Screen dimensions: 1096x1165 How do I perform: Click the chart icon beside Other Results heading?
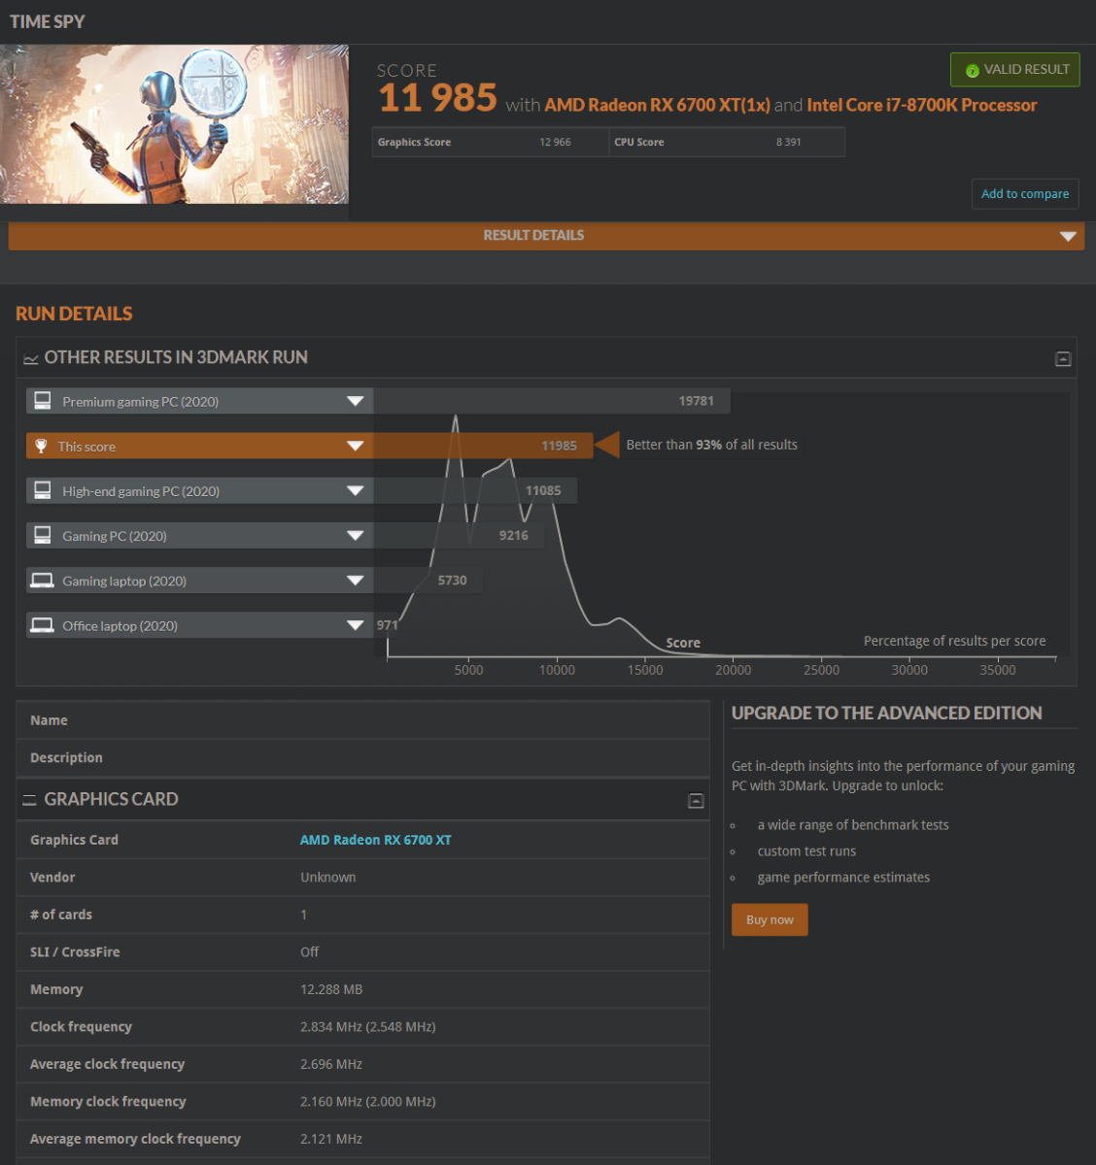pos(31,358)
